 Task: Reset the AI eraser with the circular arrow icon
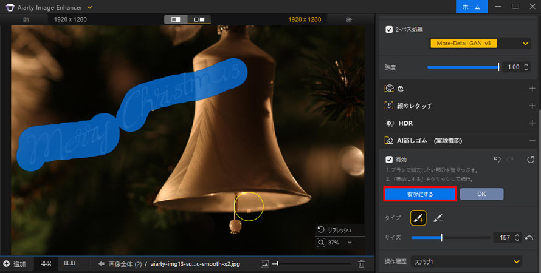(531, 160)
